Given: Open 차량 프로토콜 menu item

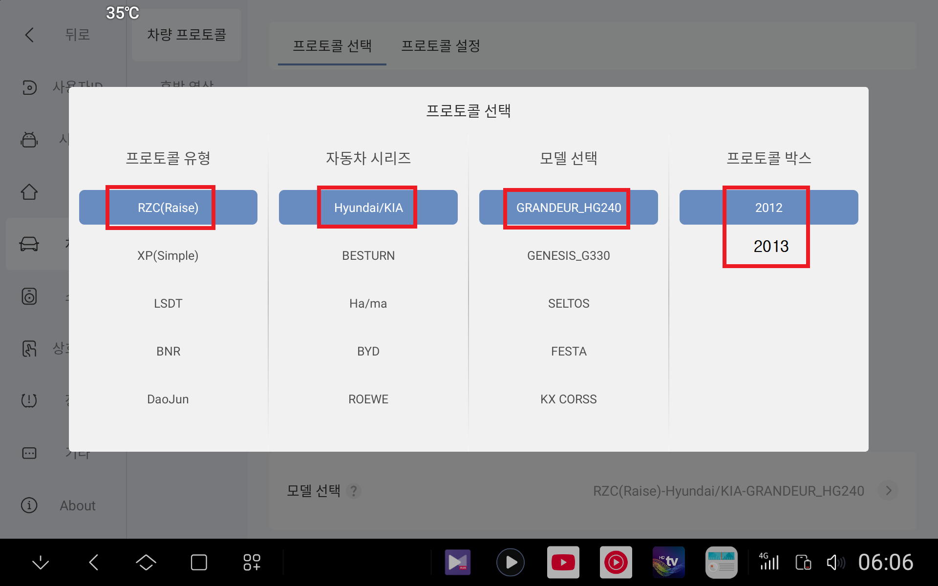Looking at the screenshot, I should click(187, 35).
